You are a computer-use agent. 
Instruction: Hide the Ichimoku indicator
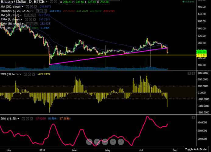[37, 11]
